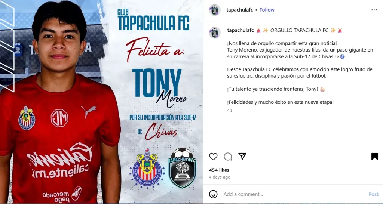Click the tapachulafc avatar beside the caption
Image resolution: width=383 pixels, height=204 pixels.
[x=215, y=33]
